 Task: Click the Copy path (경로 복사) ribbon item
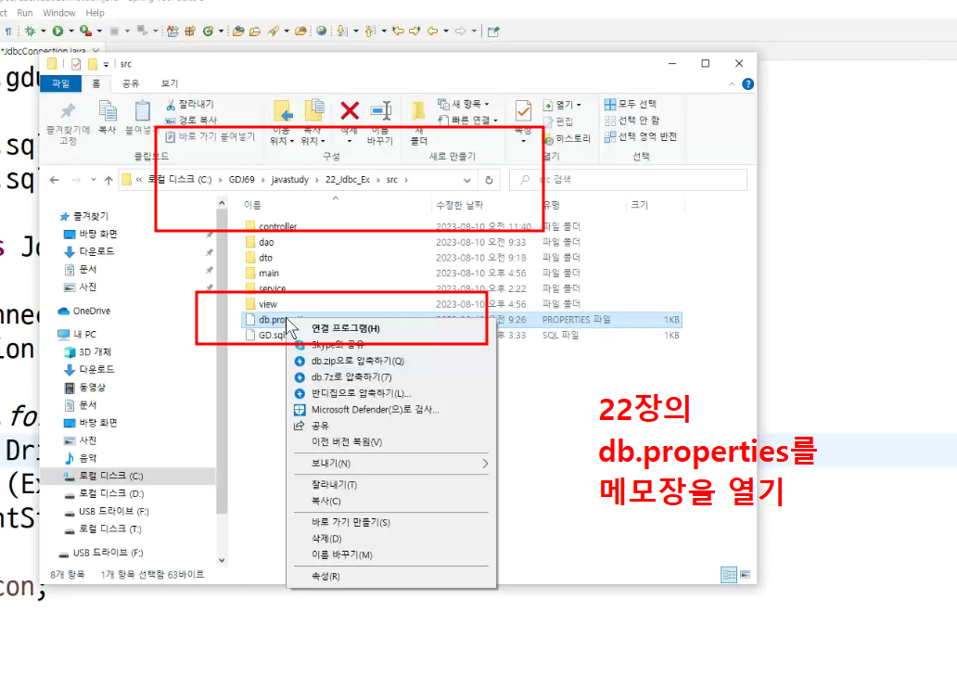(x=191, y=121)
